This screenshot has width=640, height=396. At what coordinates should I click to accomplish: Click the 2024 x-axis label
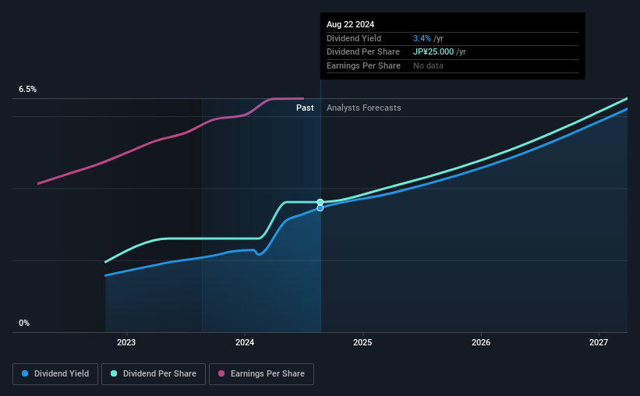coord(245,342)
